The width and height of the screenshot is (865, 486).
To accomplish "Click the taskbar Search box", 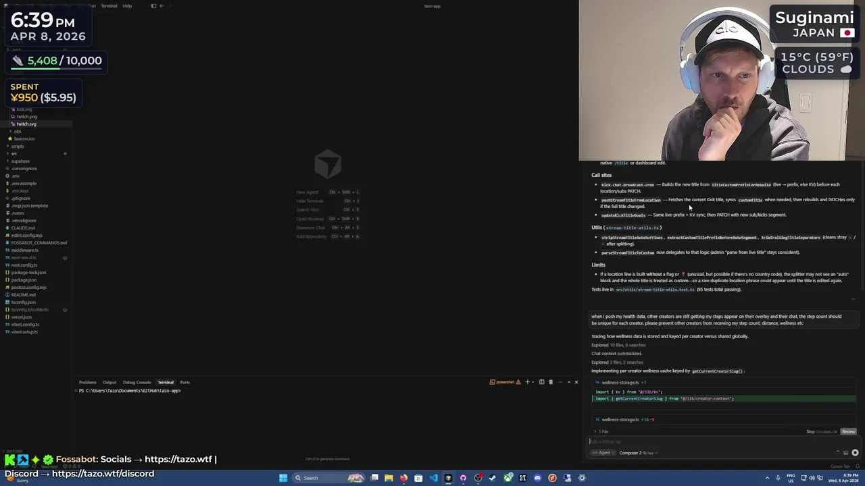I will (x=329, y=478).
